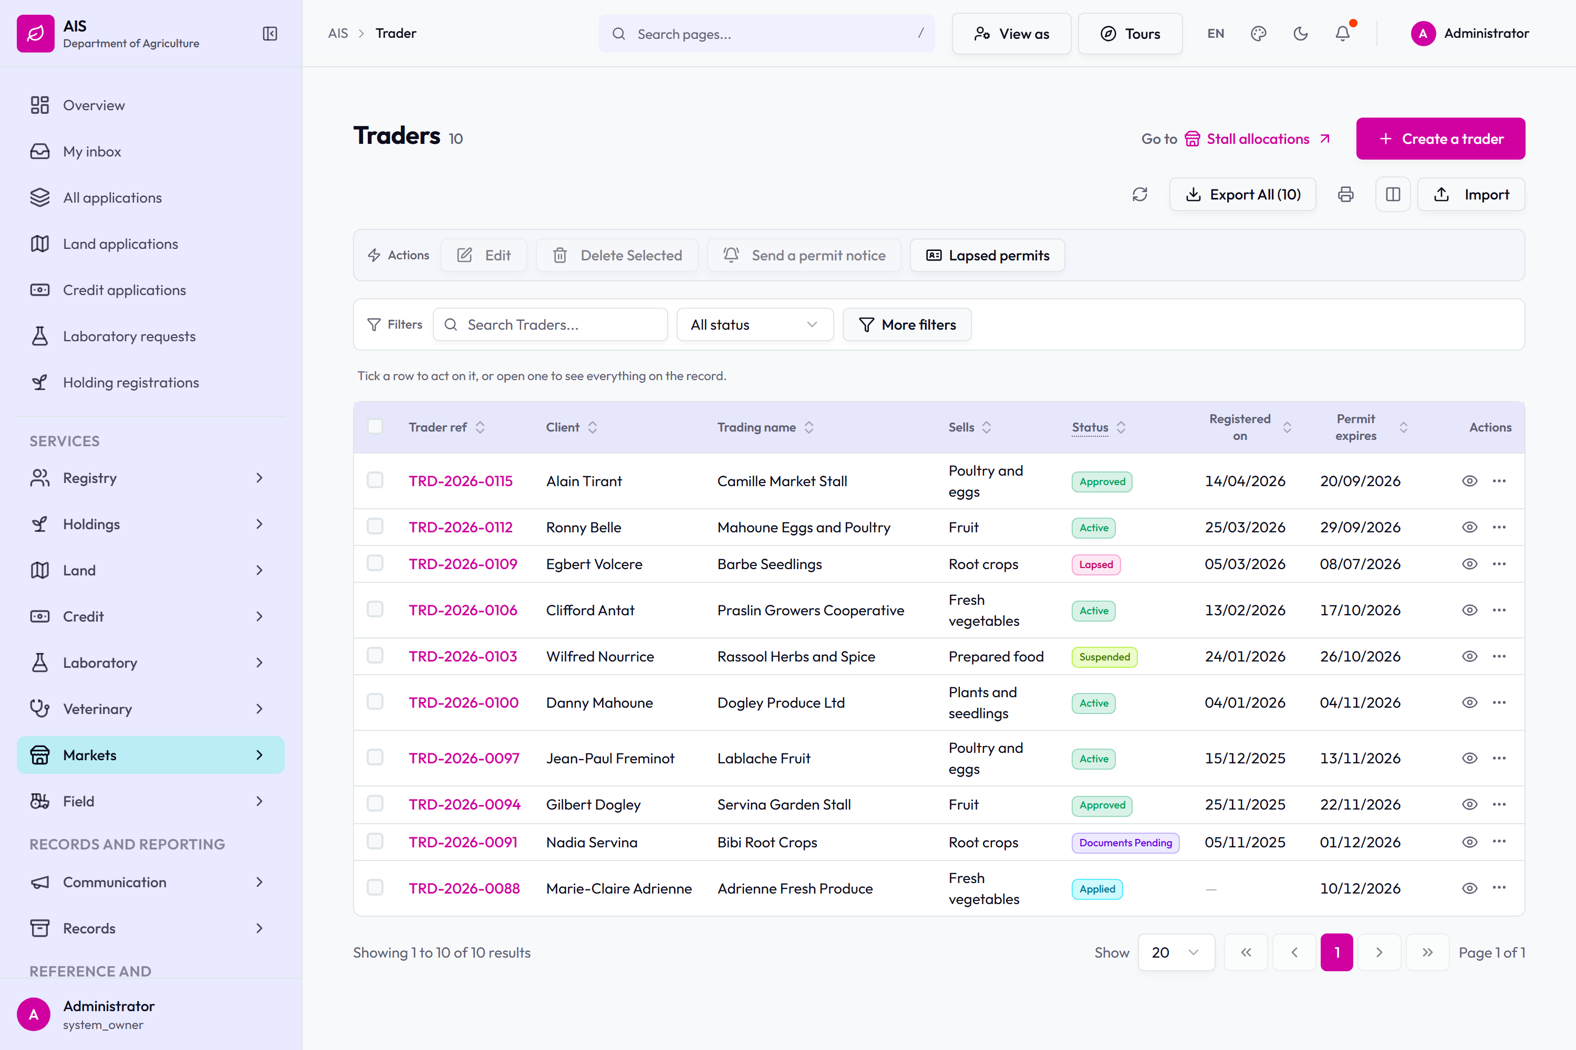Open Stall allocations link
The height and width of the screenshot is (1050, 1576).
point(1257,139)
